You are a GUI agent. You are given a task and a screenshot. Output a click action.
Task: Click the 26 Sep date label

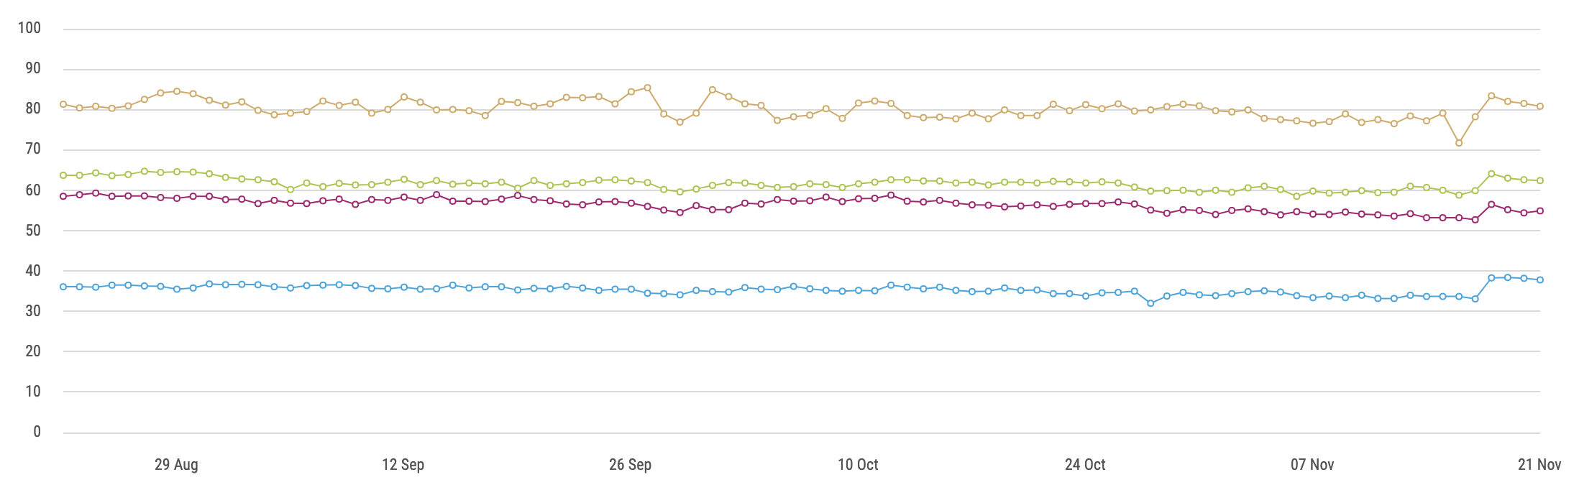click(631, 465)
